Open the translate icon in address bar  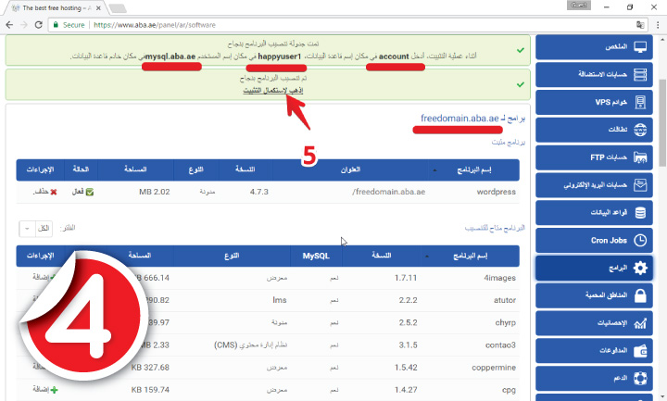click(640, 25)
